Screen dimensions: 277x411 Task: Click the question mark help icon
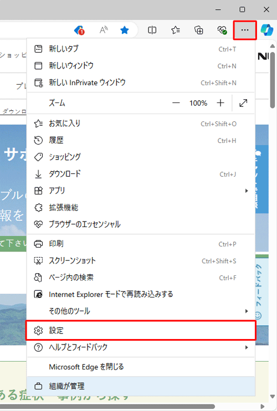39,347
